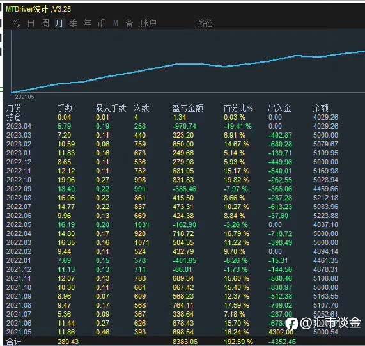The height and width of the screenshot is (346, 365).
Task: Switch to the 综 summary tab
Action: click(17, 23)
